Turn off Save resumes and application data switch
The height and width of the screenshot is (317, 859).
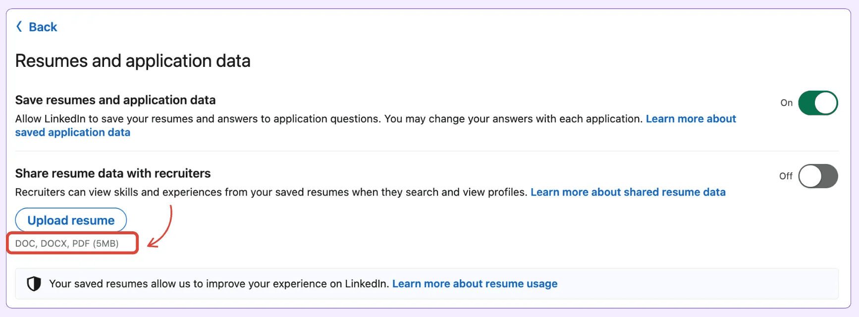[818, 103]
